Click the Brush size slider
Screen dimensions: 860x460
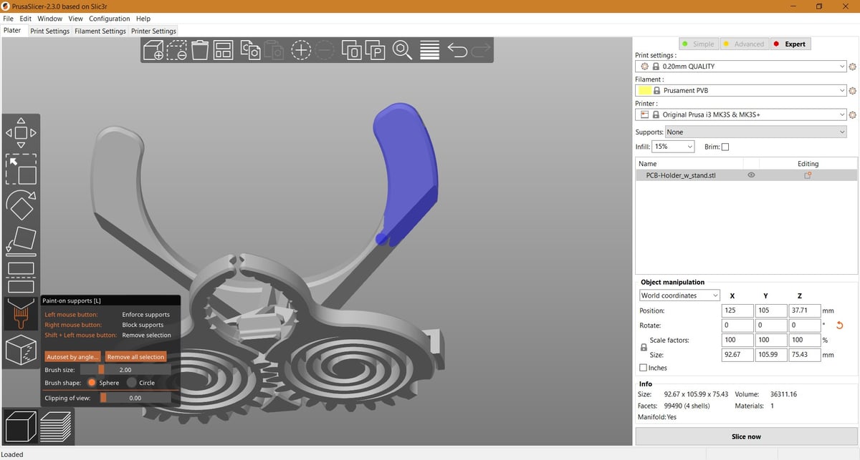[125, 370]
